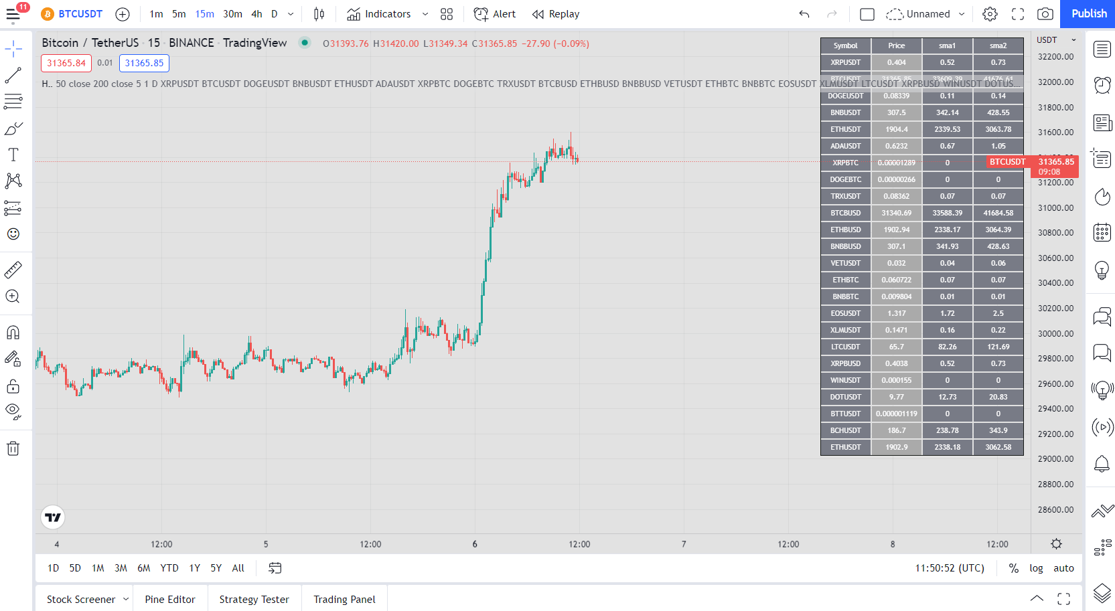Open the Trading Panel tab
This screenshot has width=1115, height=611.
pos(344,600)
